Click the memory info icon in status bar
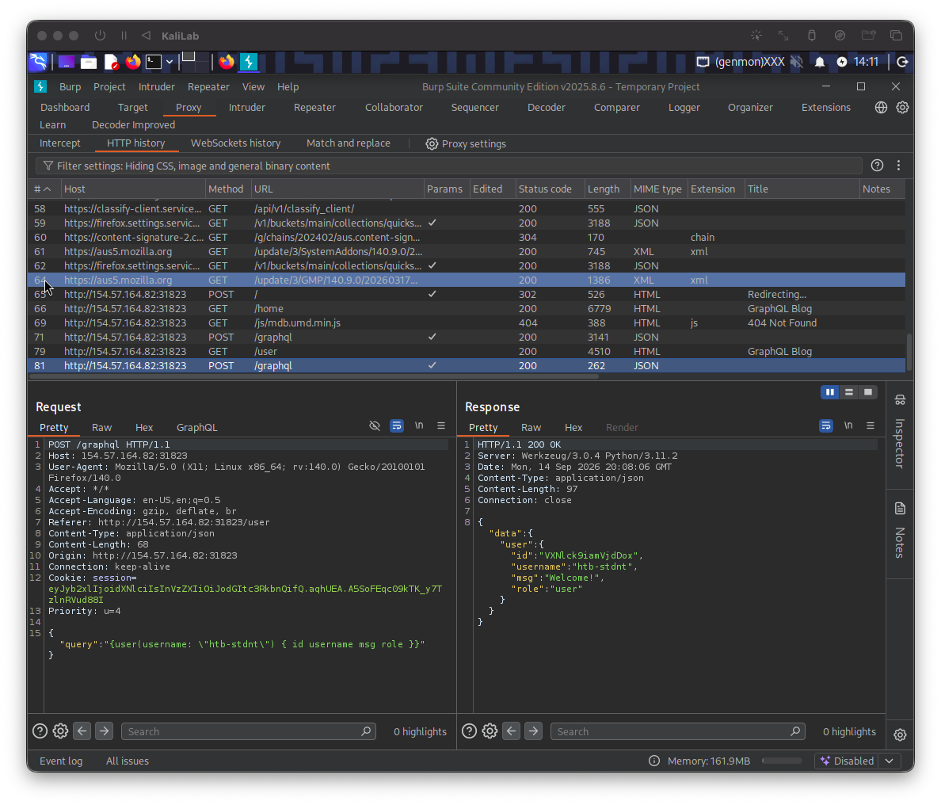This screenshot has width=941, height=805. (654, 761)
